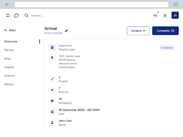Click the '2' floors count
183x137 pixels.
click(x=59, y=77)
